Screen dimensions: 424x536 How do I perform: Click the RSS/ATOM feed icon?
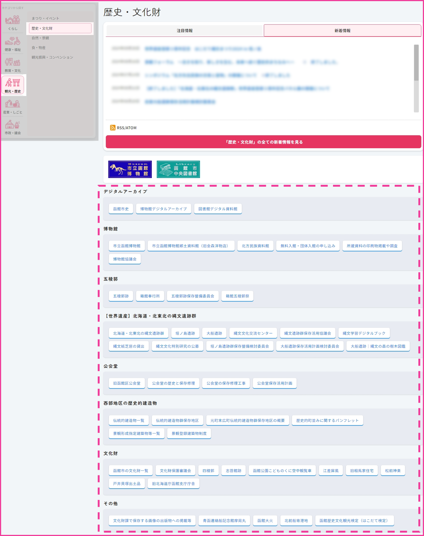(113, 128)
